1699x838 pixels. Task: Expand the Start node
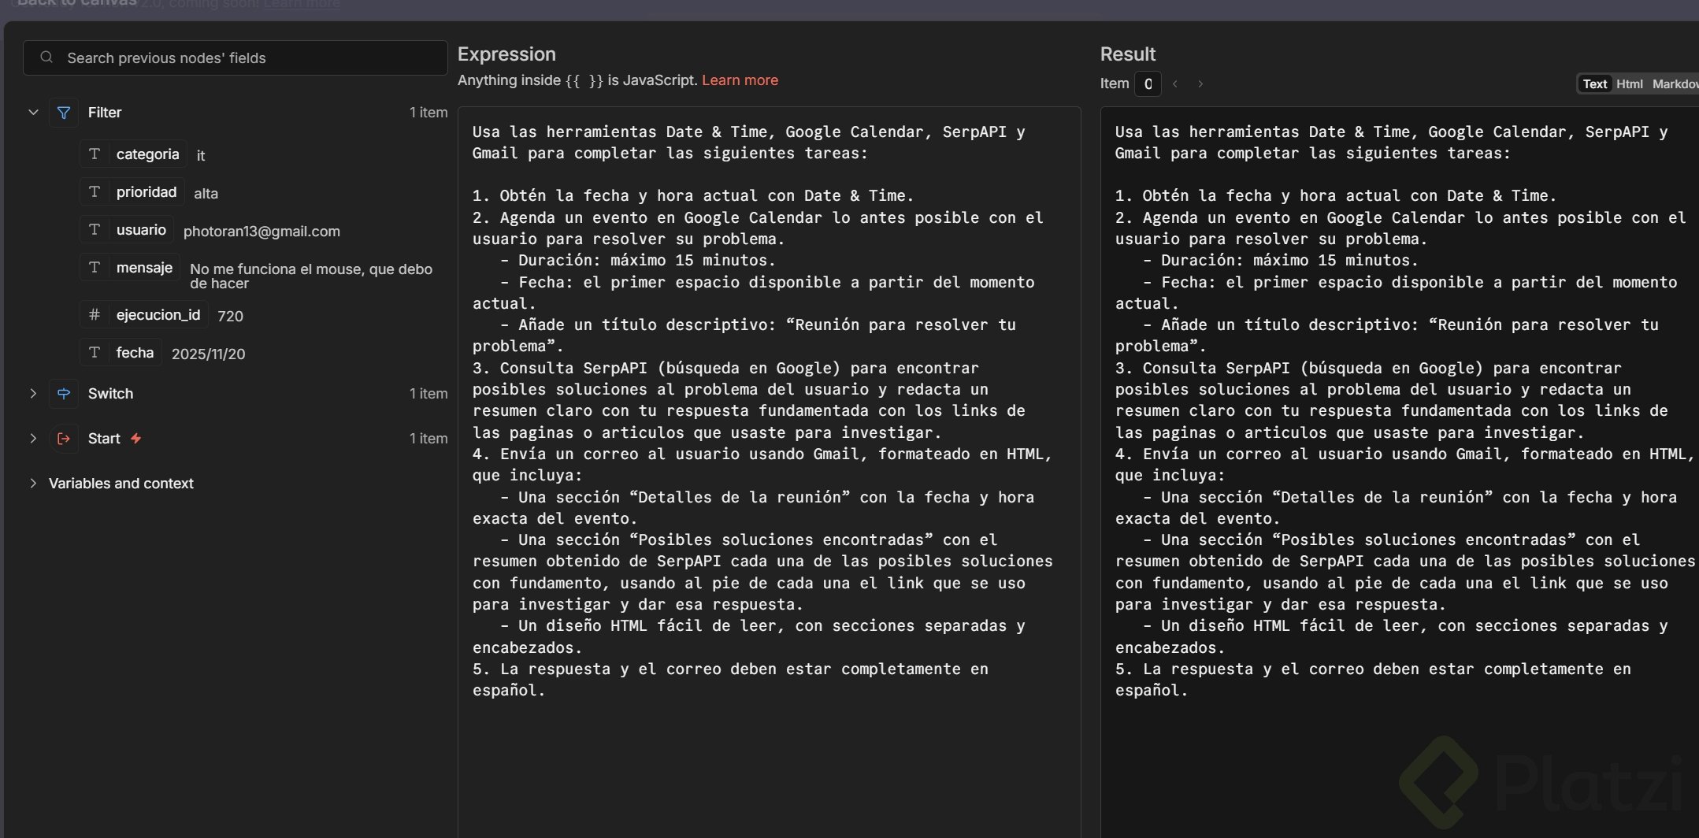click(33, 439)
